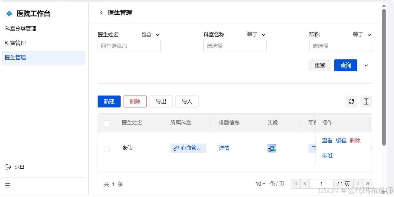The image size is (394, 197).
Task: Click the hospital workbench logo icon
Action: 9,13
